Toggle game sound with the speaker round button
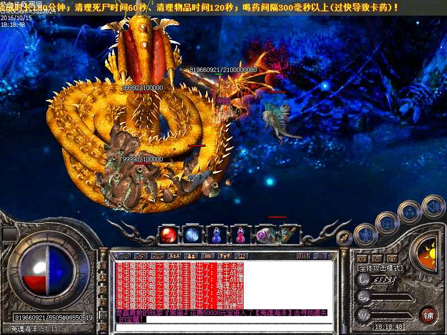 [433, 207]
